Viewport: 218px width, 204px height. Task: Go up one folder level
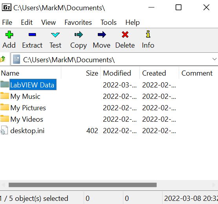pos(3,59)
